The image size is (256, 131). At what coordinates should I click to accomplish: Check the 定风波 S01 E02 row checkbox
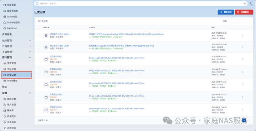(x=39, y=59)
